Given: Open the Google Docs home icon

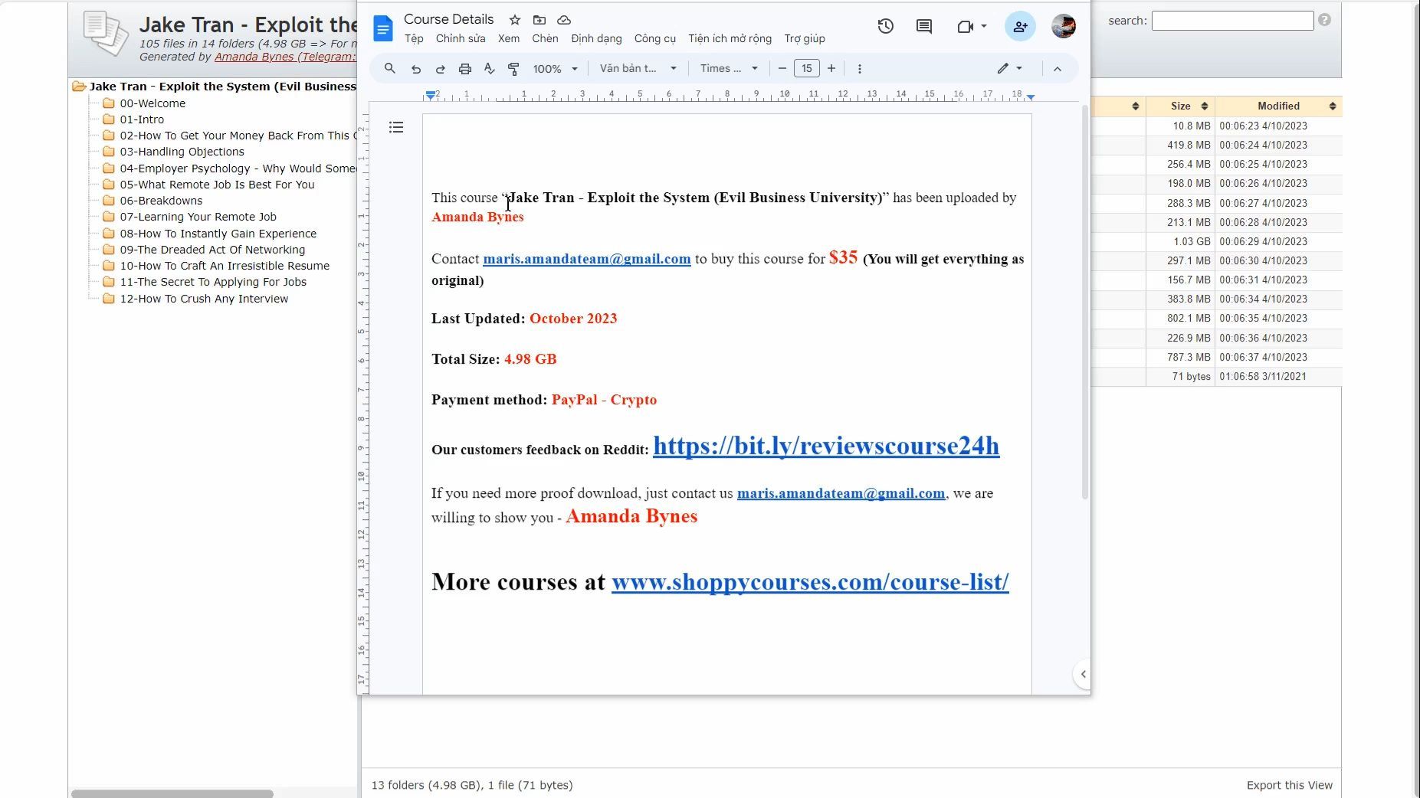Looking at the screenshot, I should (382, 29).
